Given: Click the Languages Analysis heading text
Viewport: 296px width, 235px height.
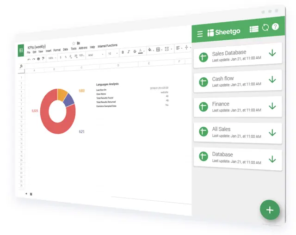Looking at the screenshot, I should pos(107,84).
